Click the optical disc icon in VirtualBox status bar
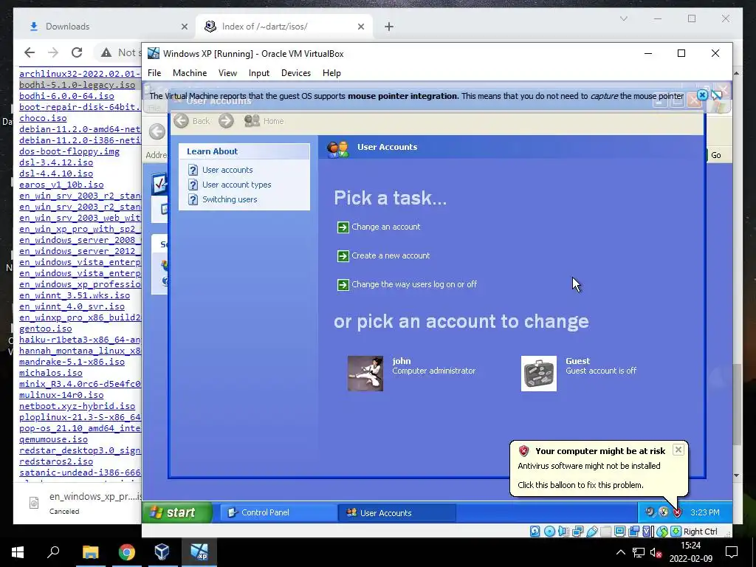This screenshot has width=756, height=567. [549, 532]
